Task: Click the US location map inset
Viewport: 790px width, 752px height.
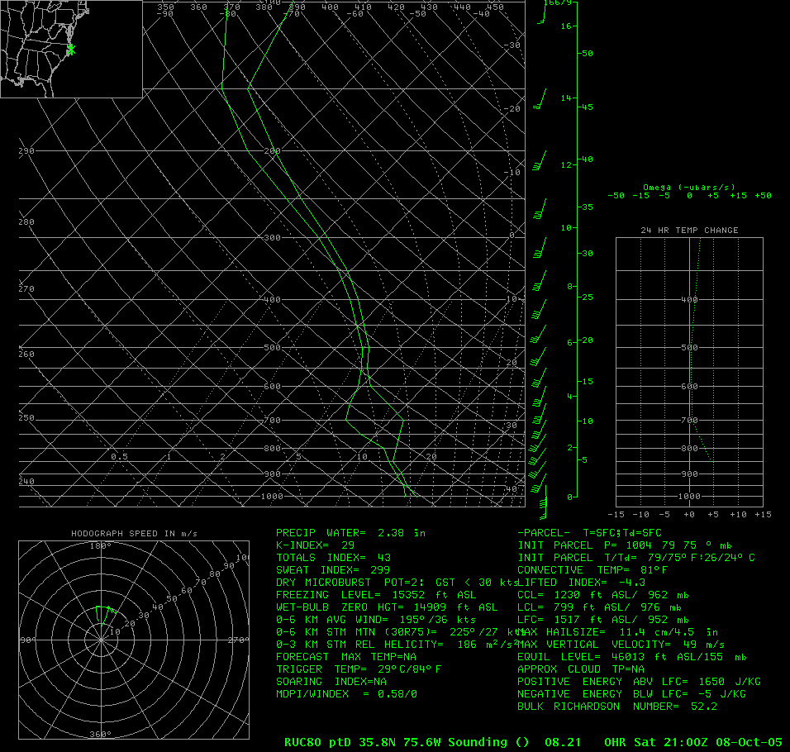Action: coord(71,49)
